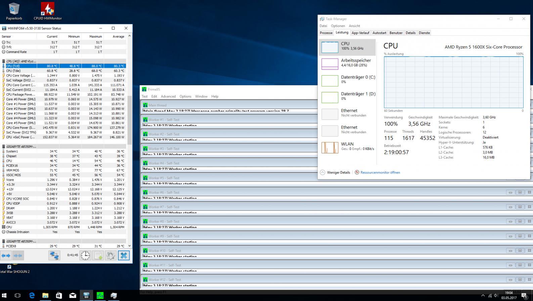
Task: Click Prime95 icon in Main thread title
Action: point(145,105)
